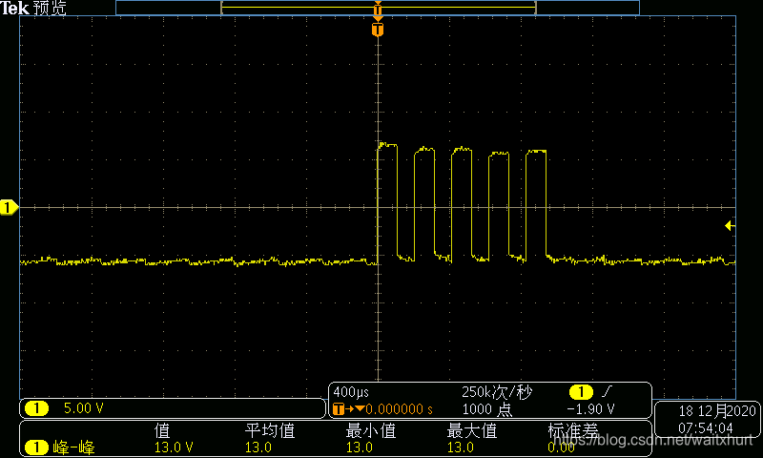This screenshot has height=458, width=763.
Task: Click the 峰-峰 measurement label
Action: tap(73, 447)
